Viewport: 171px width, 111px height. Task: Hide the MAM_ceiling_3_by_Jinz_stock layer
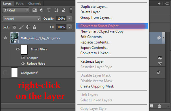click(5, 38)
